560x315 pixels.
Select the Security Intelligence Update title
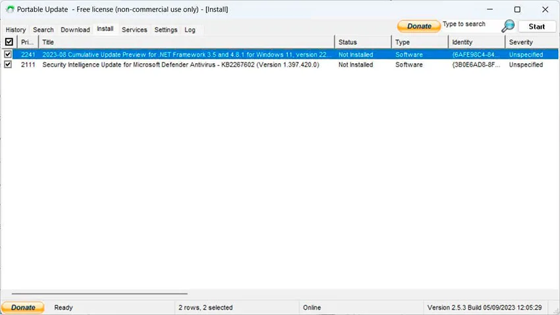pyautogui.click(x=181, y=65)
